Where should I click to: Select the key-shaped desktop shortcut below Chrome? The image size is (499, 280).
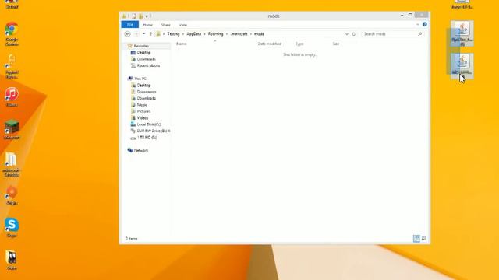click(12, 66)
